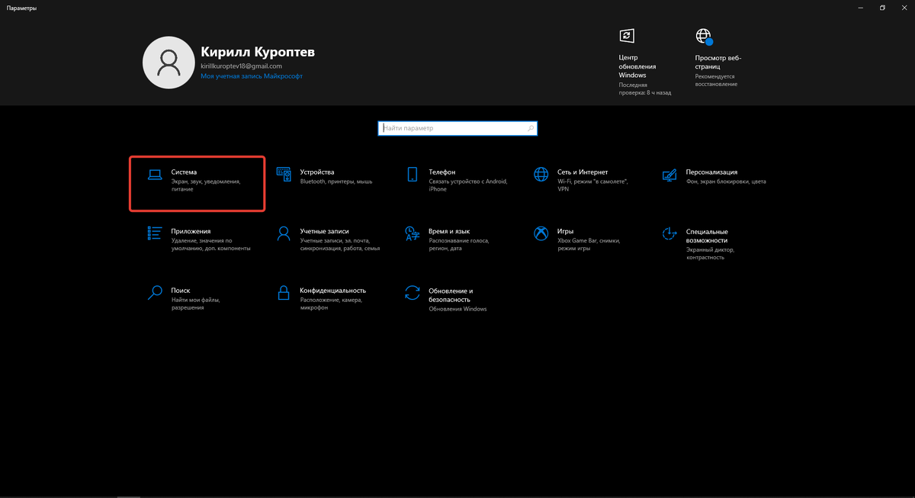Click the text Учетные записи, эл. почта, синхронизация
This screenshot has height=498, width=915.
pos(340,244)
